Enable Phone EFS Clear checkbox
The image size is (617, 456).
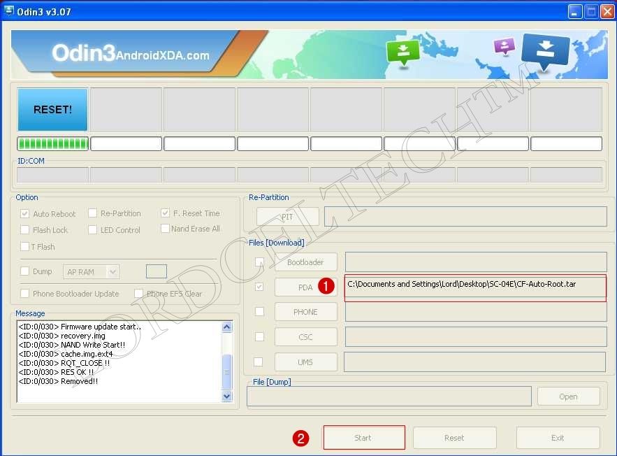pos(138,293)
